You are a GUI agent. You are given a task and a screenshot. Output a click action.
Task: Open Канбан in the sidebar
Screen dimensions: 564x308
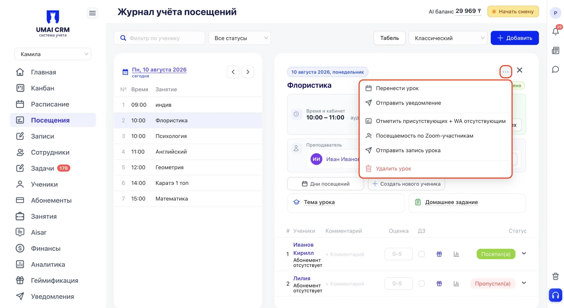coord(53,88)
